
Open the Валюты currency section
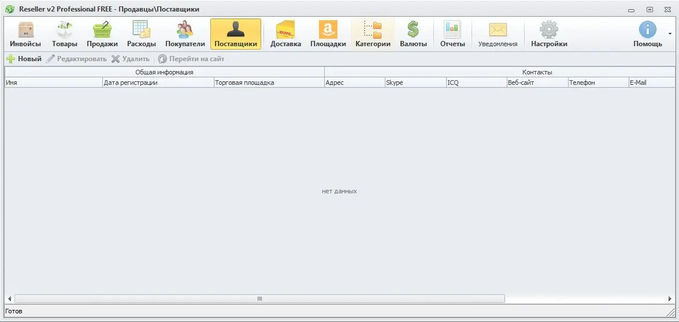pos(413,34)
